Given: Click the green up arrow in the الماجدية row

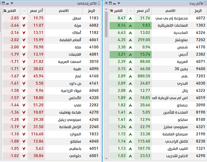Looking at the screenshot, I should (x=130, y=33).
